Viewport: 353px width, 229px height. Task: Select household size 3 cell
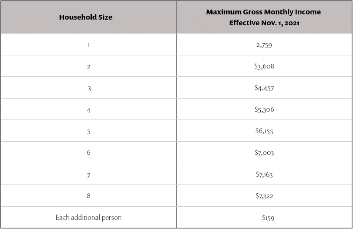pos(89,89)
